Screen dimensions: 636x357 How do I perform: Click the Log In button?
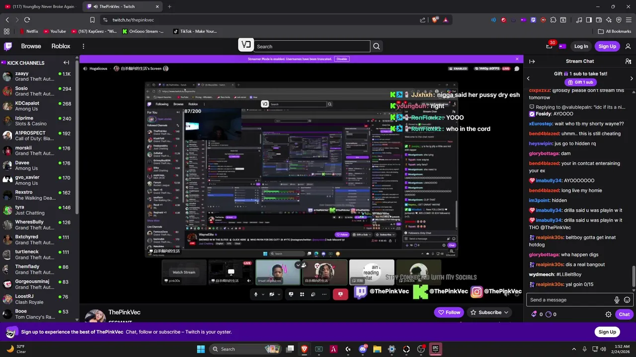pyautogui.click(x=581, y=46)
